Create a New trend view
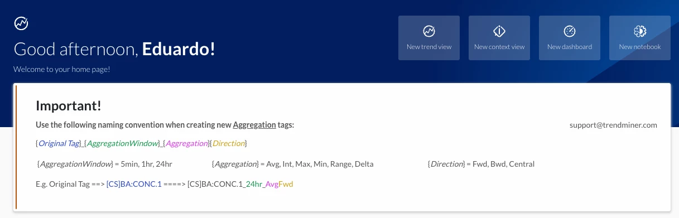 (429, 38)
